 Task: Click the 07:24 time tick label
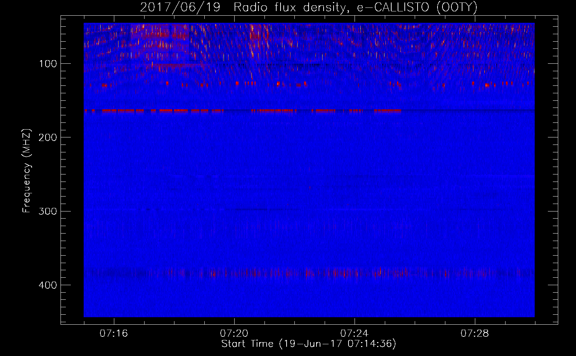355,334
